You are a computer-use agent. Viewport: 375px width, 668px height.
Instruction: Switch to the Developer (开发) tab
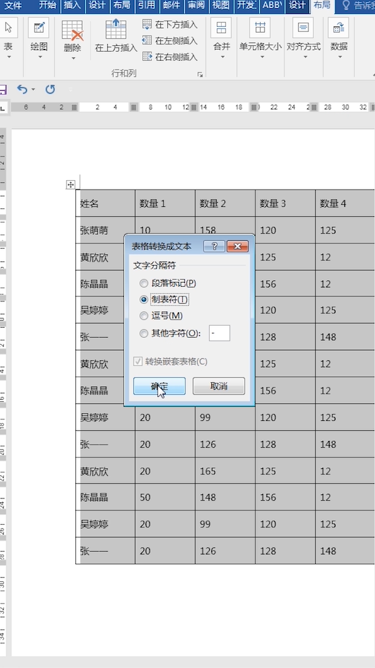click(247, 6)
